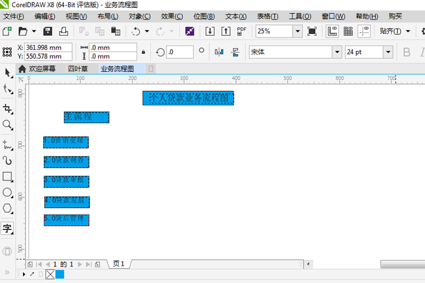Toggle full-screen preview button
The width and height of the screenshot is (425, 283).
pyautogui.click(x=312, y=31)
